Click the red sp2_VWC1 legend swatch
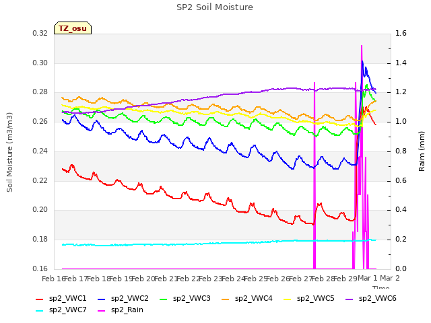 (x=40, y=299)
